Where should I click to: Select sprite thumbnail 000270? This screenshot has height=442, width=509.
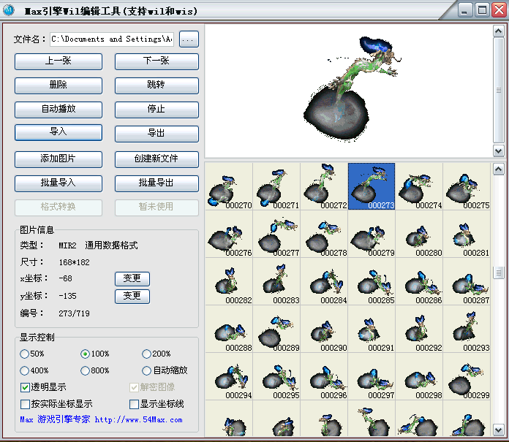coord(229,186)
